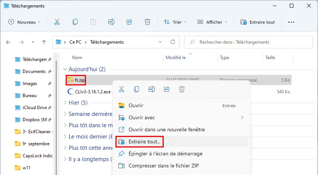Click the fr.zip folder icon
The width and height of the screenshot is (318, 175).
(x=71, y=80)
